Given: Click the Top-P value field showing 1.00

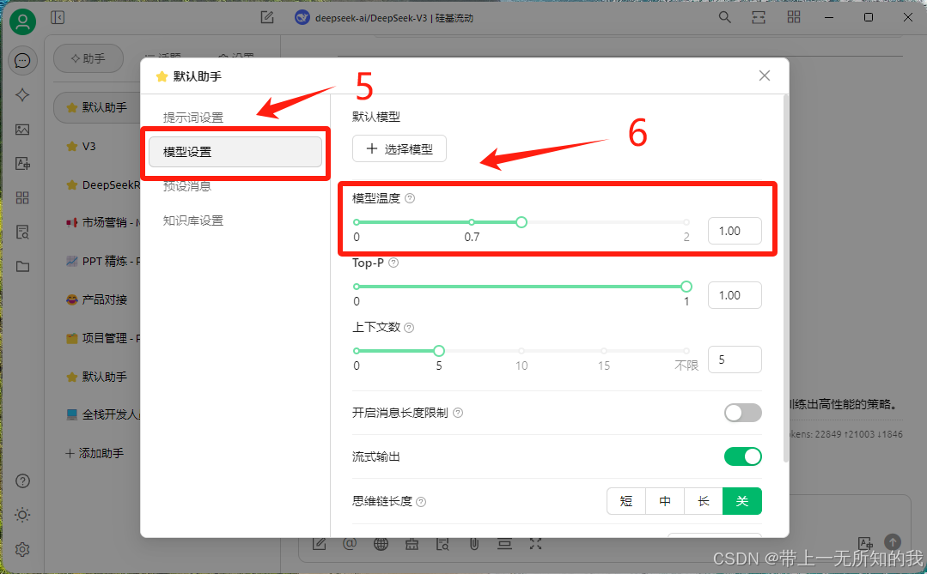Looking at the screenshot, I should click(x=735, y=295).
